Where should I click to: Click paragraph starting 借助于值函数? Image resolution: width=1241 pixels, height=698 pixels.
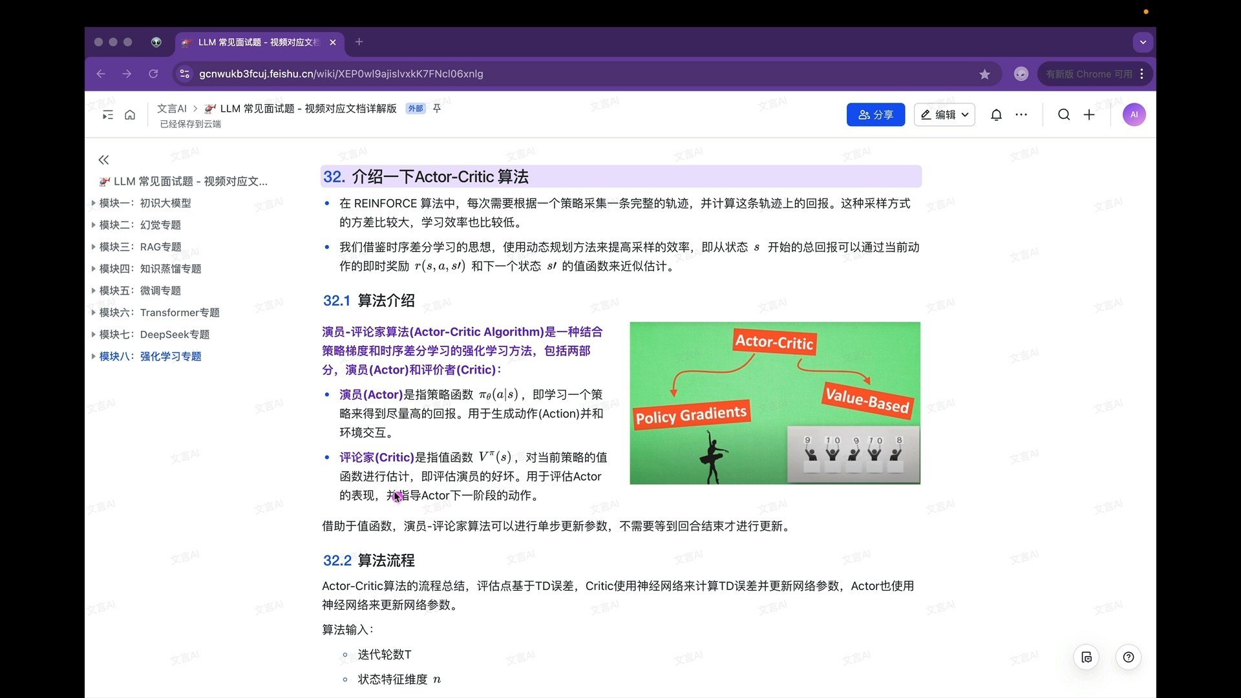(x=557, y=526)
